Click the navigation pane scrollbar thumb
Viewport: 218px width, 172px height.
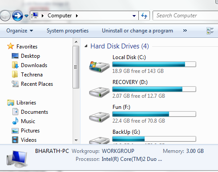76,67
